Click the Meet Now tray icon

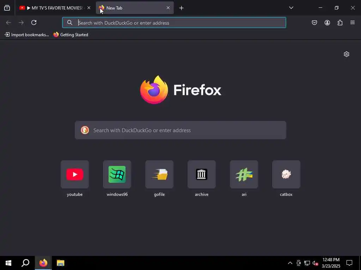point(299,263)
